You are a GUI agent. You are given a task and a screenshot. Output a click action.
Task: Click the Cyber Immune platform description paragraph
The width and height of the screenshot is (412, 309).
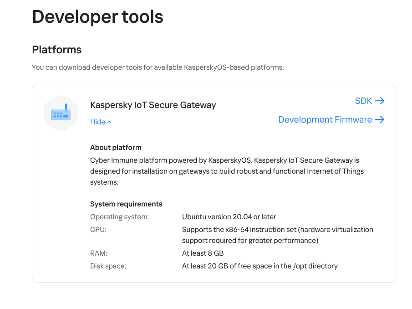tap(227, 171)
